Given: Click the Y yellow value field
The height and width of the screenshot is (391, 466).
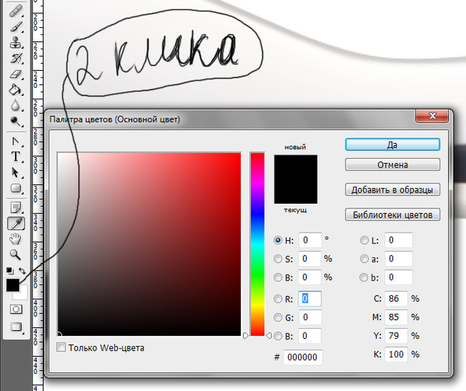Looking at the screenshot, I should pos(396,336).
